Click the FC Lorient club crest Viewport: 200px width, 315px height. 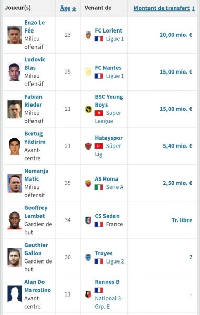coord(88,35)
